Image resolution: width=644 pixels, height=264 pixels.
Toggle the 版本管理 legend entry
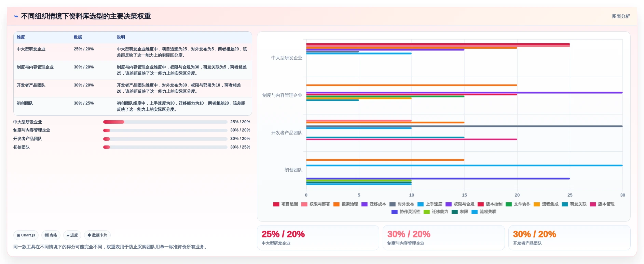[602, 204]
